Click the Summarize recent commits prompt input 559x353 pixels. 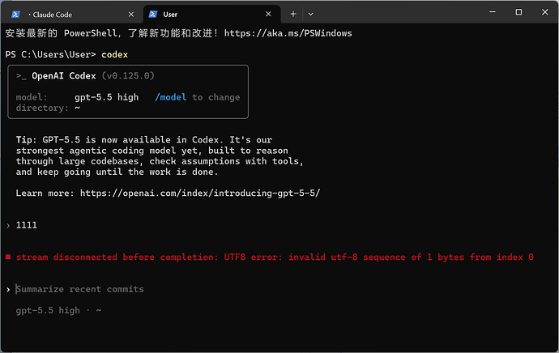pos(80,289)
